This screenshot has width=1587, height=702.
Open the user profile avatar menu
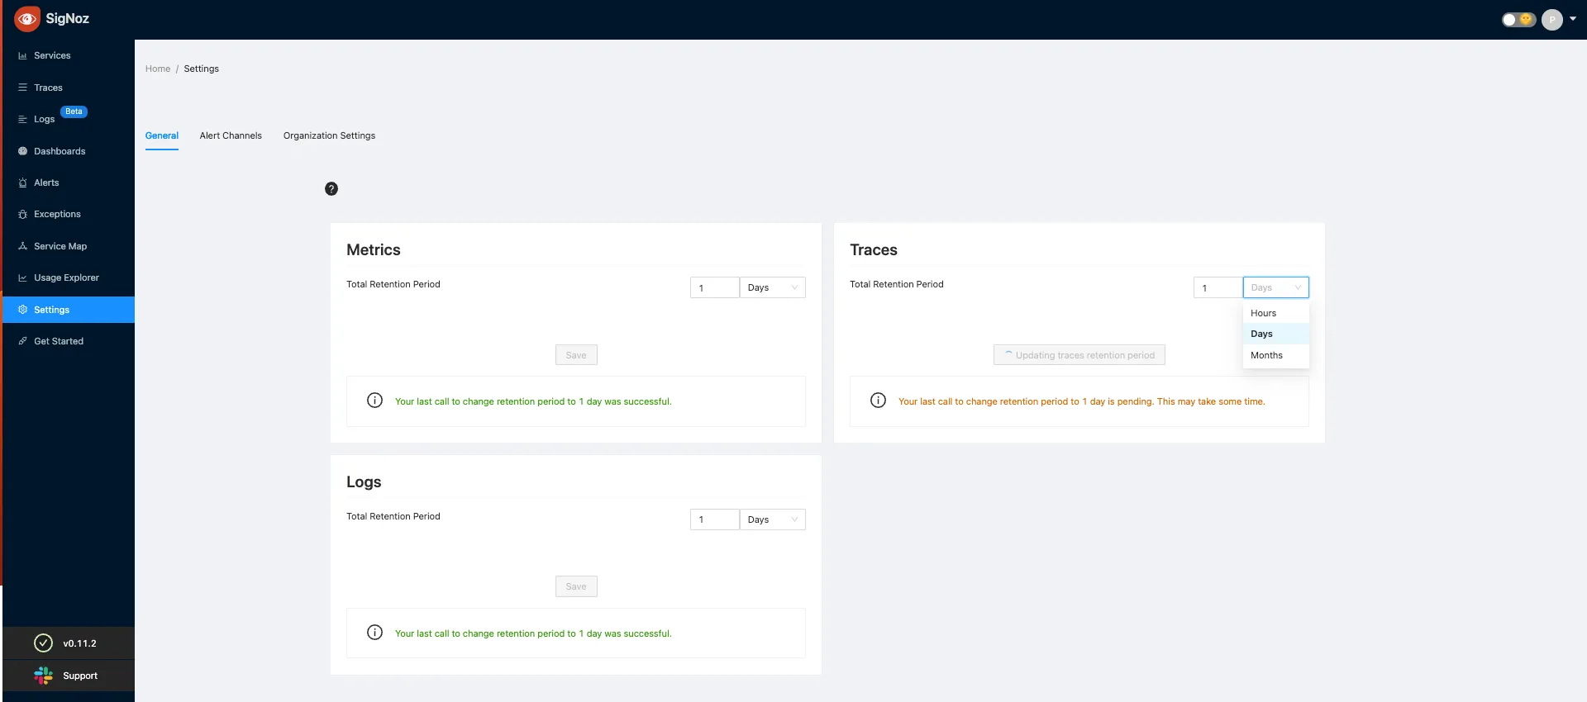pyautogui.click(x=1552, y=20)
